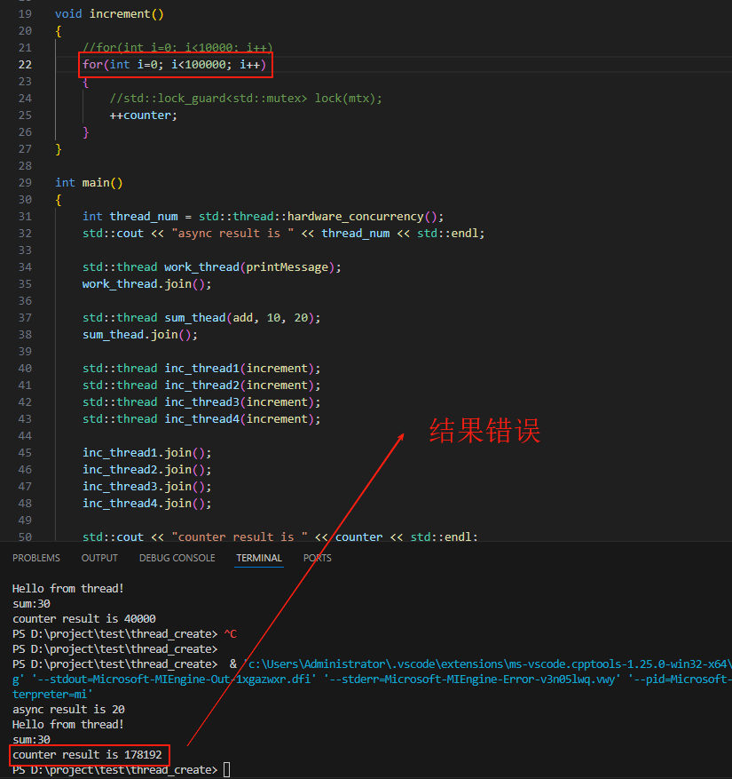Screen dimensions: 732x779
Task: Click commented 'std::lock_guard<std::mutex> lock(mtx);' line
Action: (x=246, y=99)
